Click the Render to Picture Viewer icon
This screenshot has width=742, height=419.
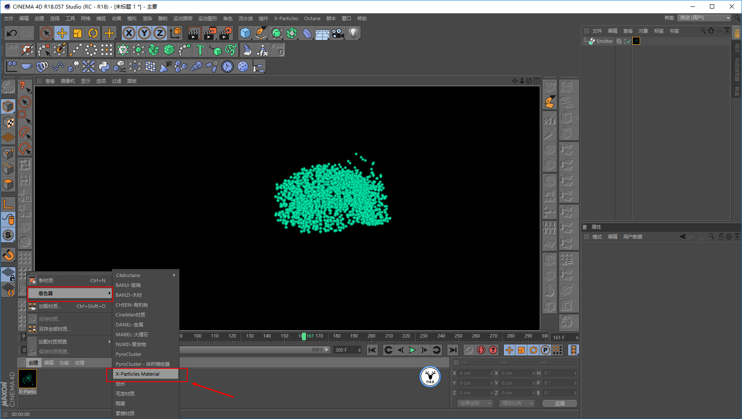210,33
